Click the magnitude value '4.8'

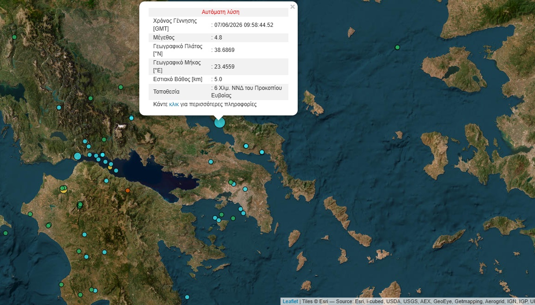[x=218, y=38]
